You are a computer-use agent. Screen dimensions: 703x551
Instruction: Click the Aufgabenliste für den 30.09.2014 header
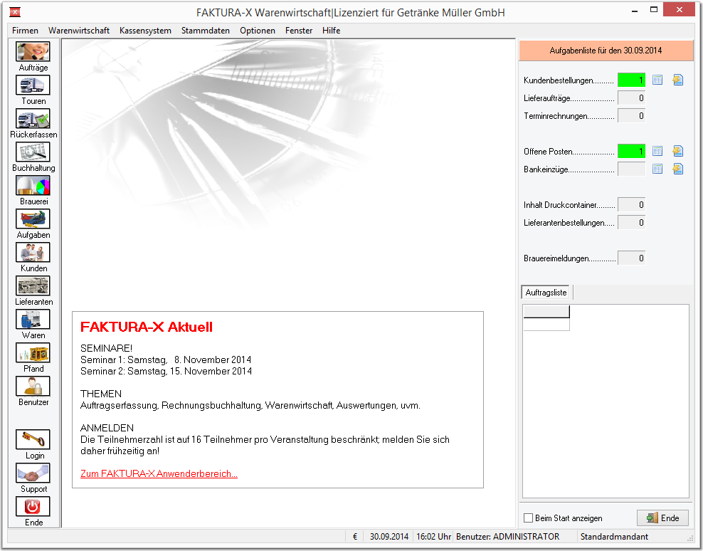[606, 51]
